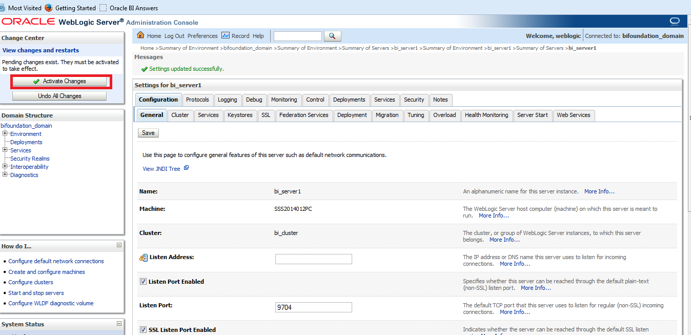Image resolution: width=691 pixels, height=335 pixels.
Task: Click the Oracle O logo icon at top right
Action: click(x=675, y=21)
